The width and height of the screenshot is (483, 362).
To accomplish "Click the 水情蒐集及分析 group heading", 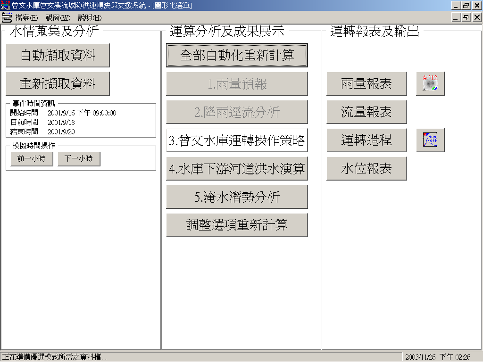I will coord(54,32).
